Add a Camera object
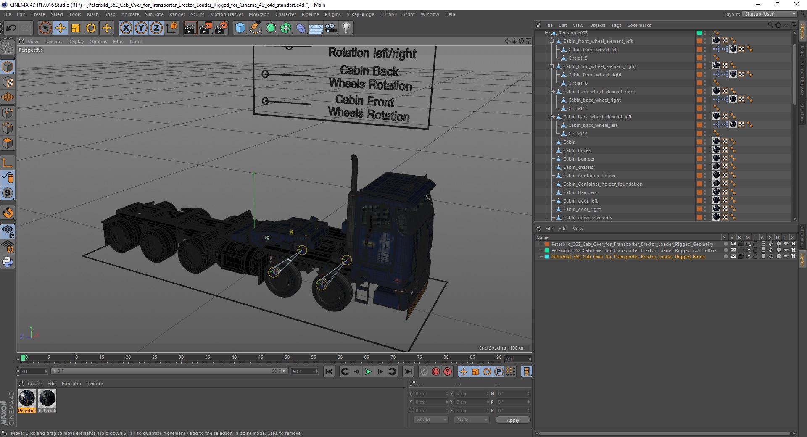The height and width of the screenshot is (437, 807). (x=331, y=28)
